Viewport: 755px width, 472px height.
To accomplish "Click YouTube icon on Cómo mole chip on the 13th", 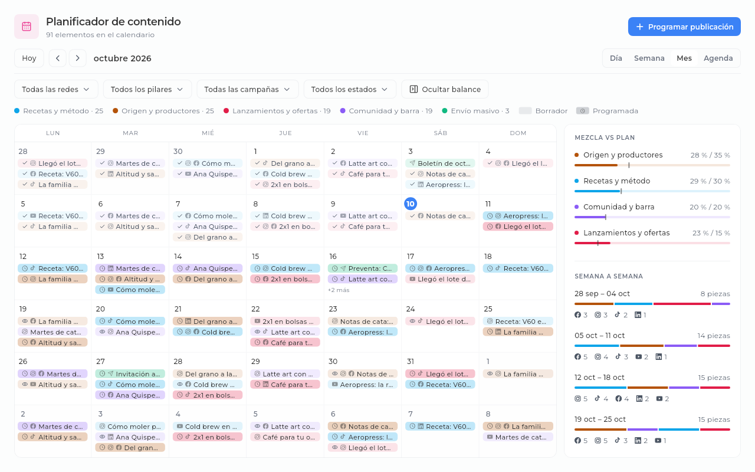I will (x=111, y=290).
